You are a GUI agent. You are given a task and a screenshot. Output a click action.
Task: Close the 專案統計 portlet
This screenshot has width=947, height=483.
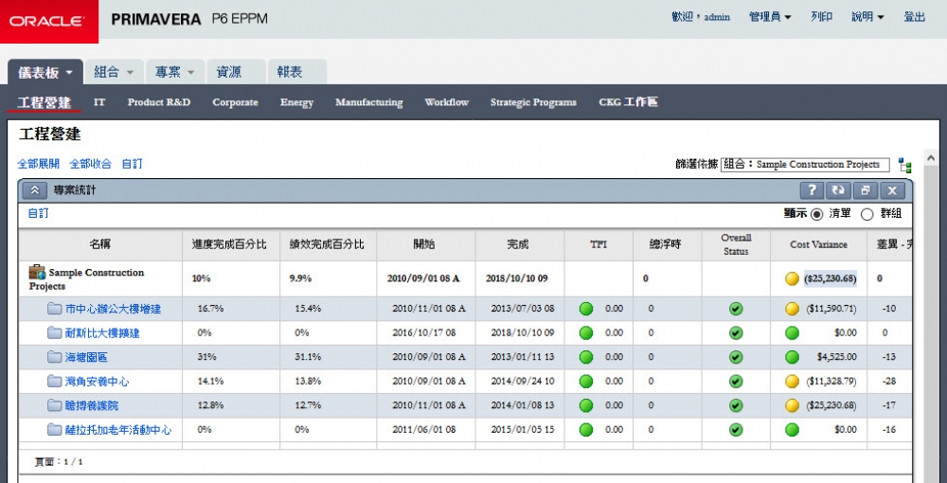click(x=892, y=190)
